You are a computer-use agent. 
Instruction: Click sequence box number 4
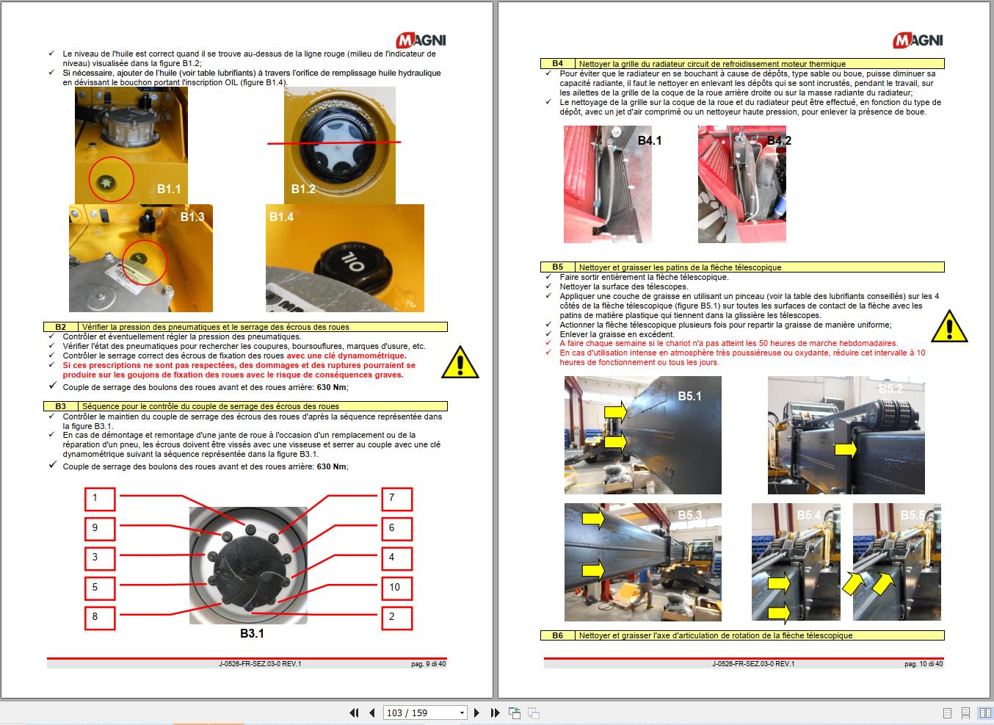tap(396, 558)
